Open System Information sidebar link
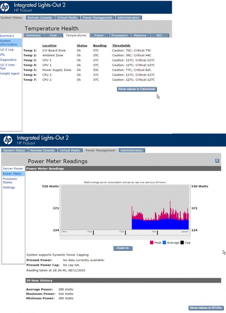Screen dimensions: 226x313 tap(9, 42)
